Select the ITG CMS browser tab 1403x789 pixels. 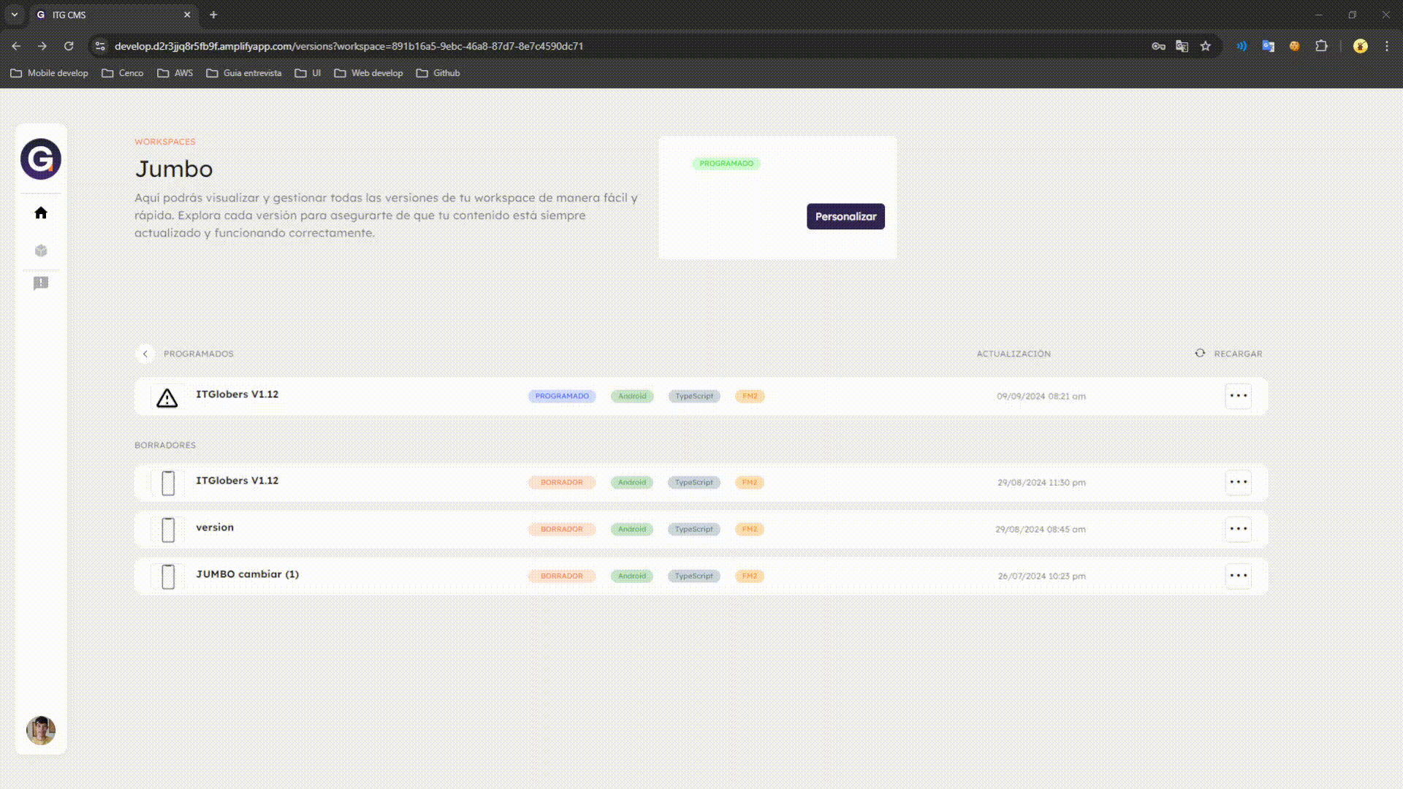pyautogui.click(x=113, y=15)
